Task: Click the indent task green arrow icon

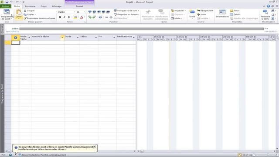Action: [x=94, y=17]
